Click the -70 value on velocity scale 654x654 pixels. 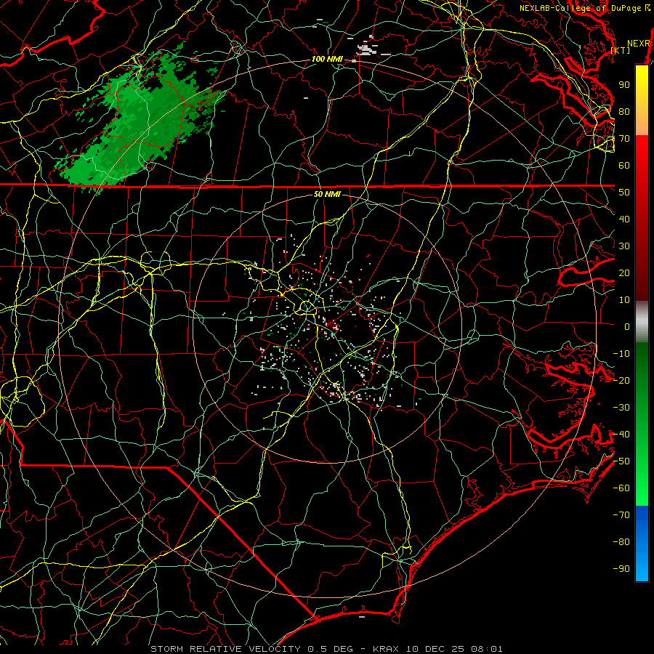click(621, 515)
